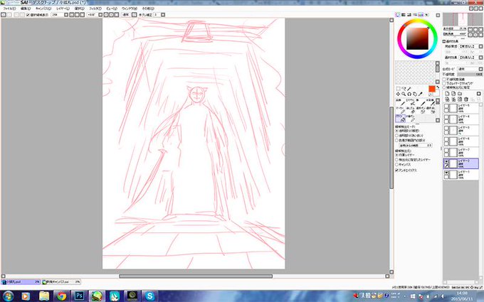Switch to the 新規キャンバス.sai document tab
The height and width of the screenshot is (302, 484).
click(x=61, y=281)
